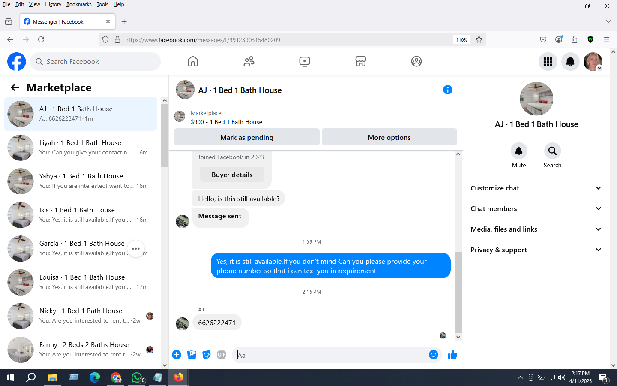This screenshot has height=386, width=617.
Task: Choose a sticker for the message
Action: coord(207,355)
